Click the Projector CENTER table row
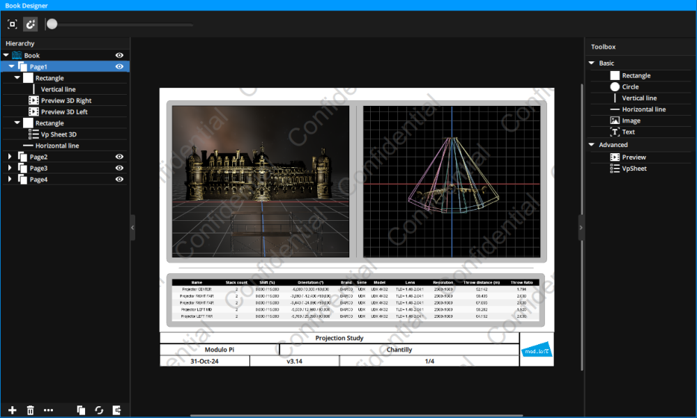 click(355, 289)
